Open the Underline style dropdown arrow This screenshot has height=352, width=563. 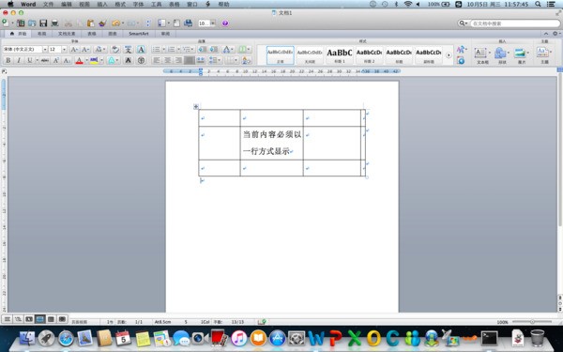pos(37,60)
